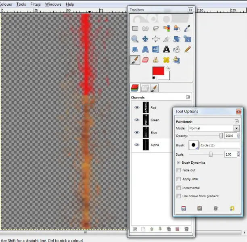
Task: Select the Pencil tool
Action: pyautogui.click(x=187, y=49)
